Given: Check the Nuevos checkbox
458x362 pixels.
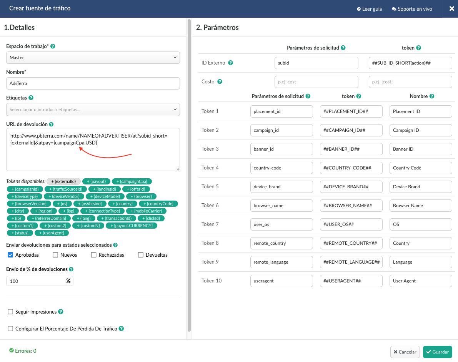Looking at the screenshot, I should click(55, 255).
